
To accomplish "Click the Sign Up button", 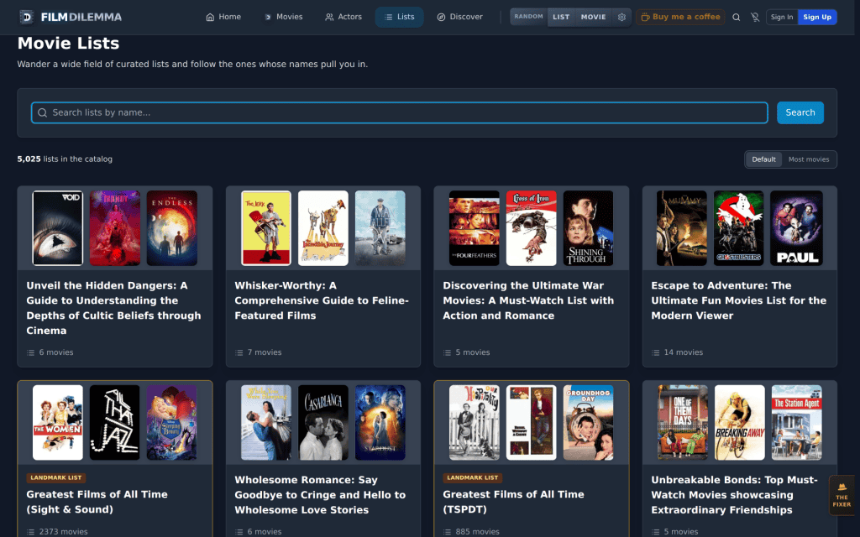I will 817,17.
